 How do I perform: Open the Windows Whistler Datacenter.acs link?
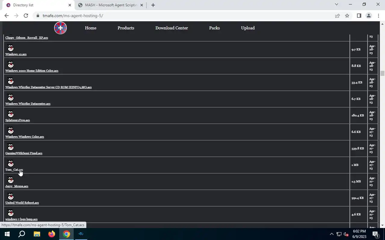[28, 104]
